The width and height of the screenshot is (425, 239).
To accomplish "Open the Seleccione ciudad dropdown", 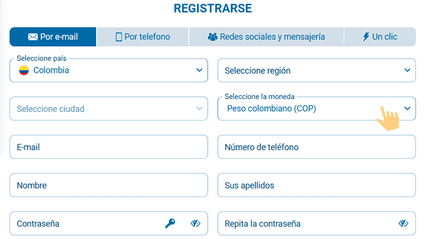I will (x=108, y=109).
